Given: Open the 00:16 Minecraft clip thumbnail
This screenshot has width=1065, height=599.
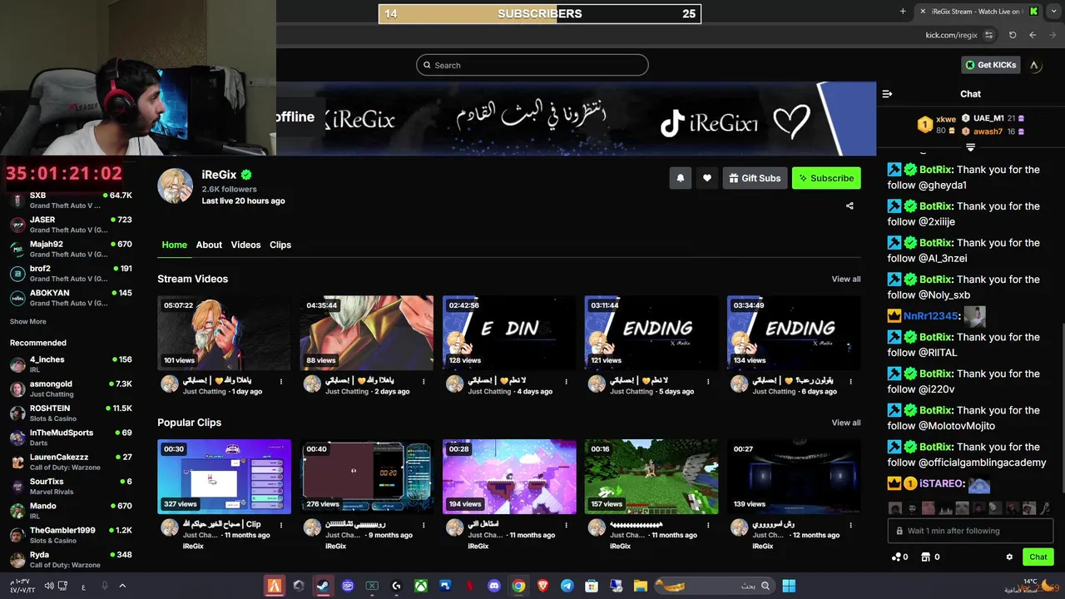Looking at the screenshot, I should click(651, 477).
